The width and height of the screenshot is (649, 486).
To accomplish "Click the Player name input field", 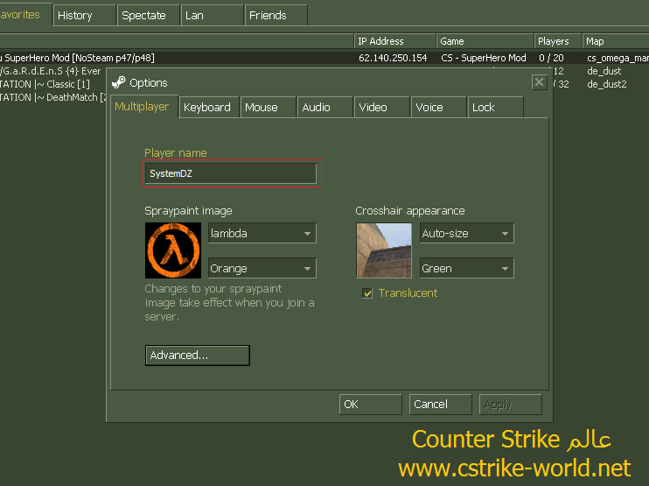I will coord(231,173).
